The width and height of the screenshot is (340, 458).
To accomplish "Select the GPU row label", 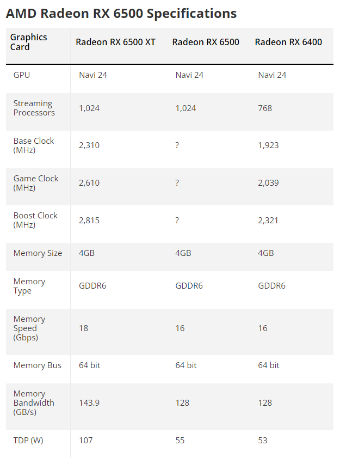I will [x=22, y=75].
